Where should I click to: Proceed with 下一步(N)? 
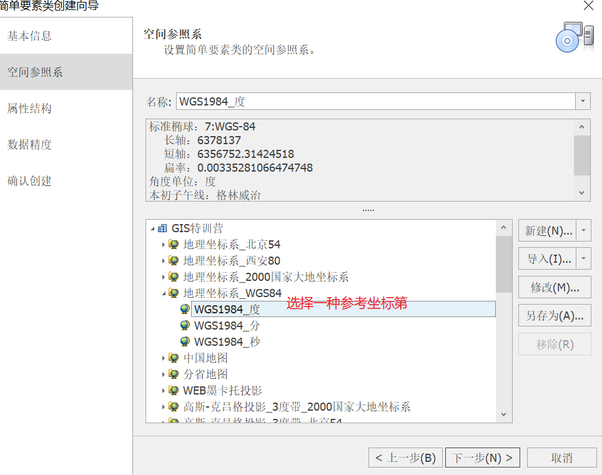pyautogui.click(x=483, y=458)
